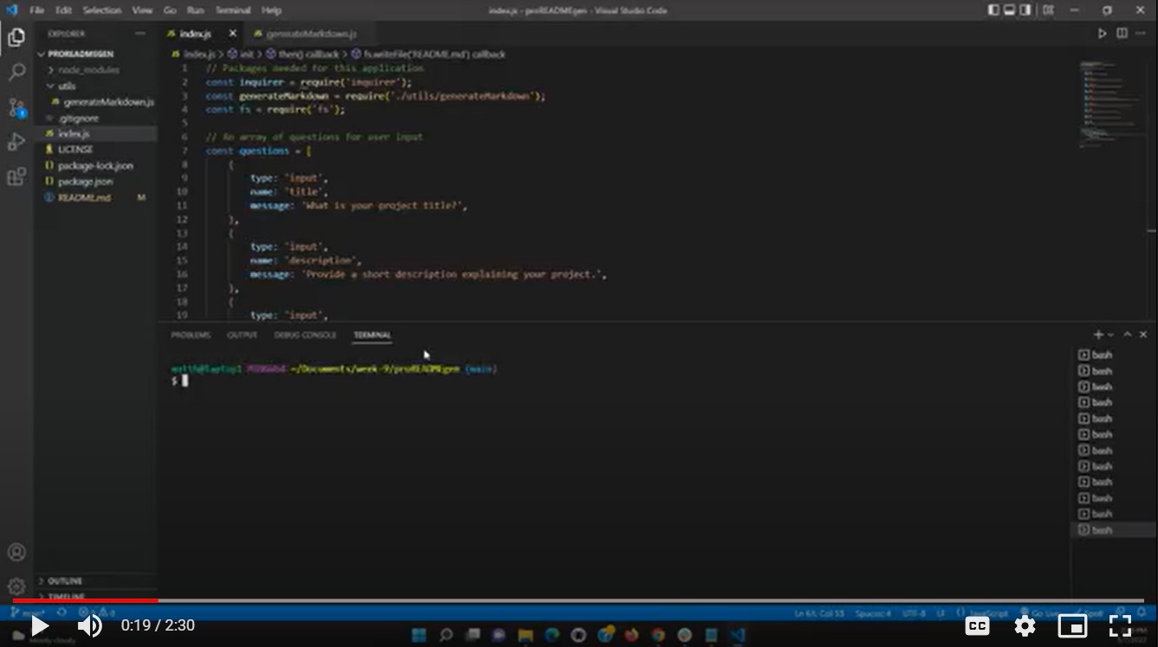1158x647 pixels.
Task: Seek using the red video progress bar
Action: (x=85, y=600)
